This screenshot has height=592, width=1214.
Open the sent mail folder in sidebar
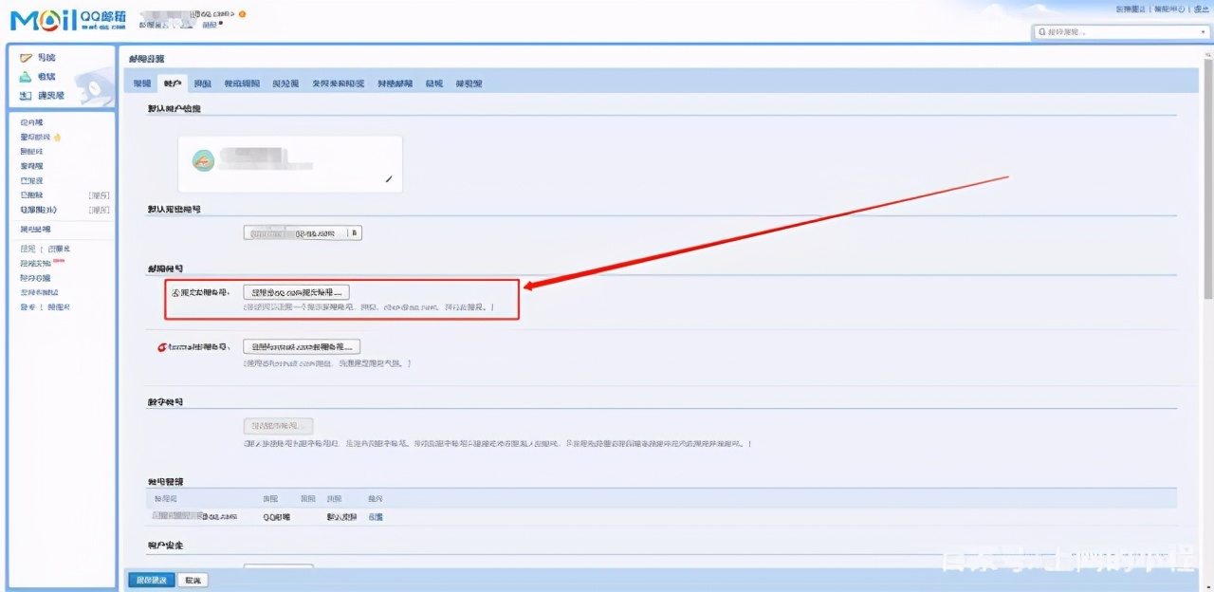point(31,180)
